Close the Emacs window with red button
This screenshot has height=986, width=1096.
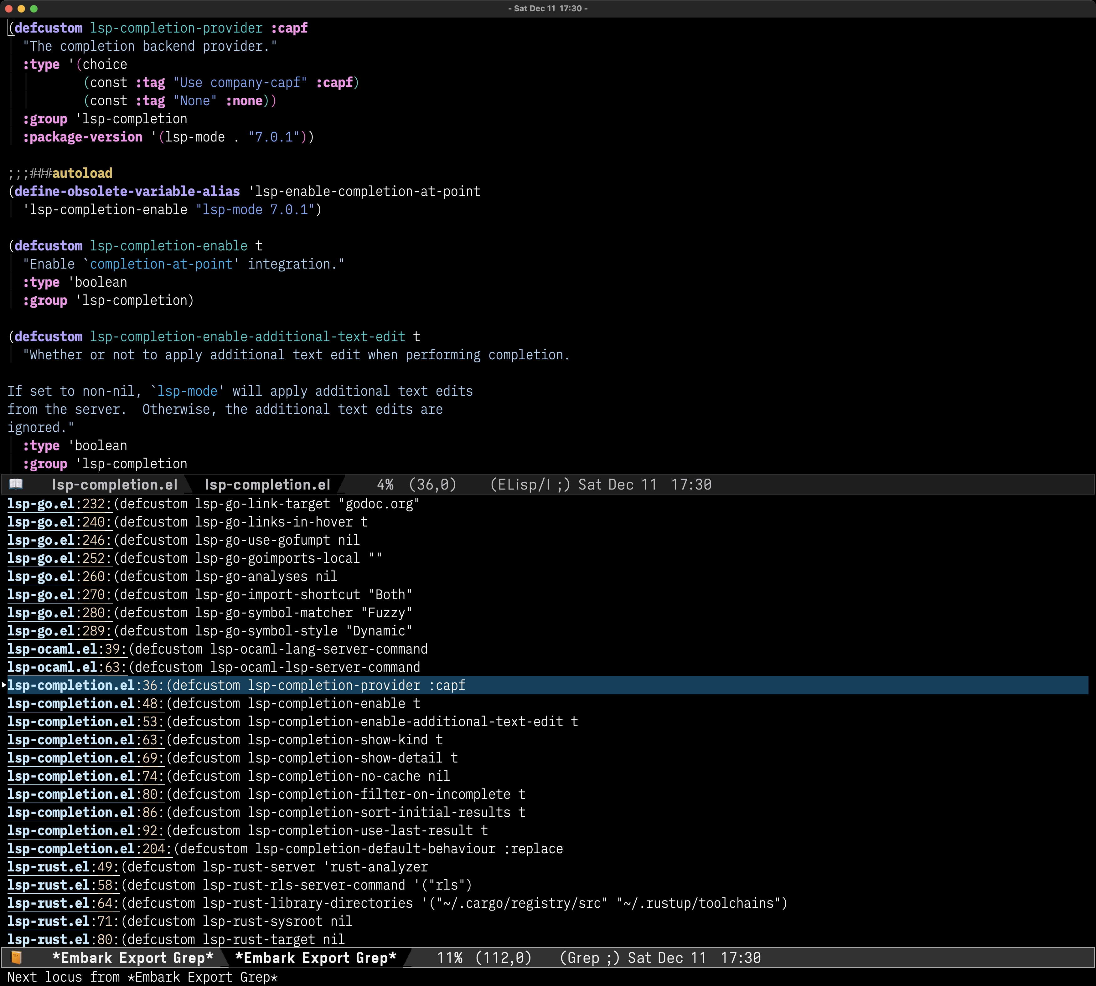pos(8,9)
